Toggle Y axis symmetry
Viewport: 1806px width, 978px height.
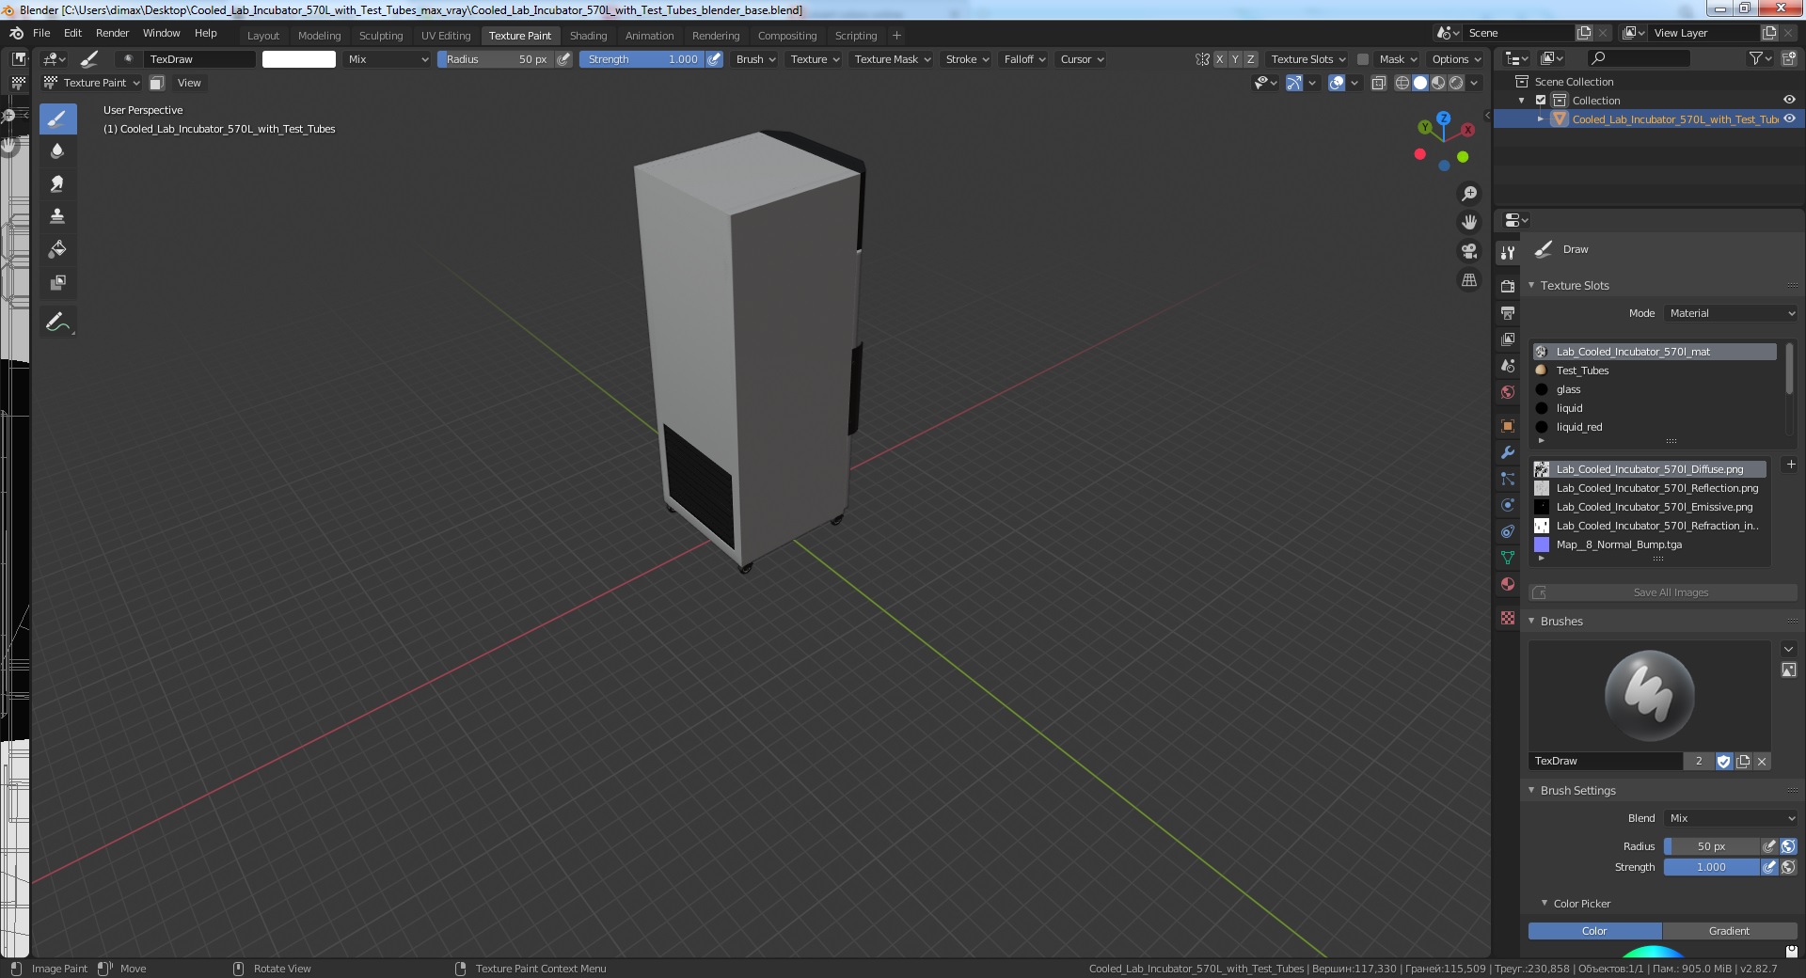point(1235,59)
